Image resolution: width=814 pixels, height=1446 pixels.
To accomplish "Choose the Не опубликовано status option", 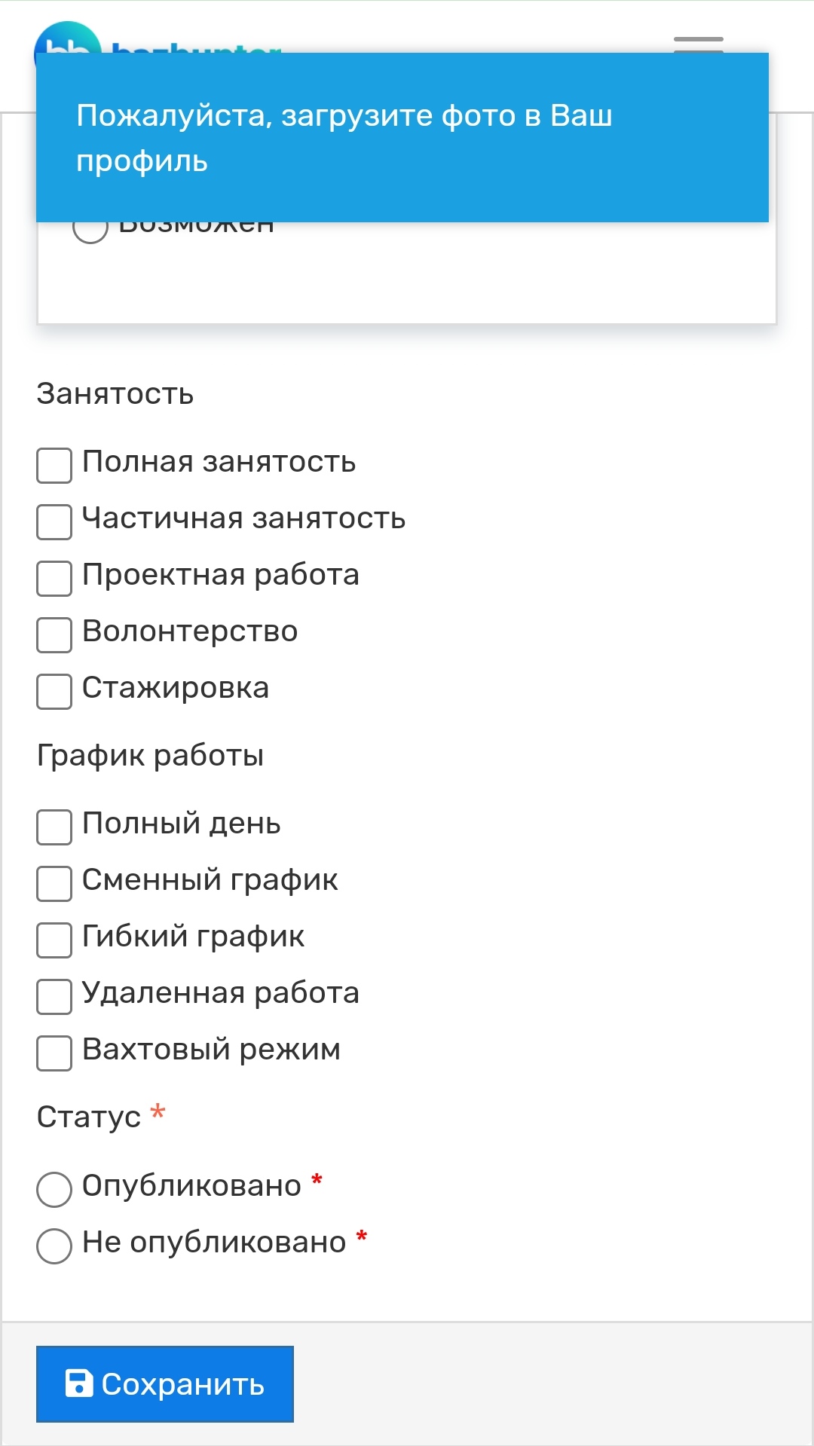I will [x=54, y=1246].
